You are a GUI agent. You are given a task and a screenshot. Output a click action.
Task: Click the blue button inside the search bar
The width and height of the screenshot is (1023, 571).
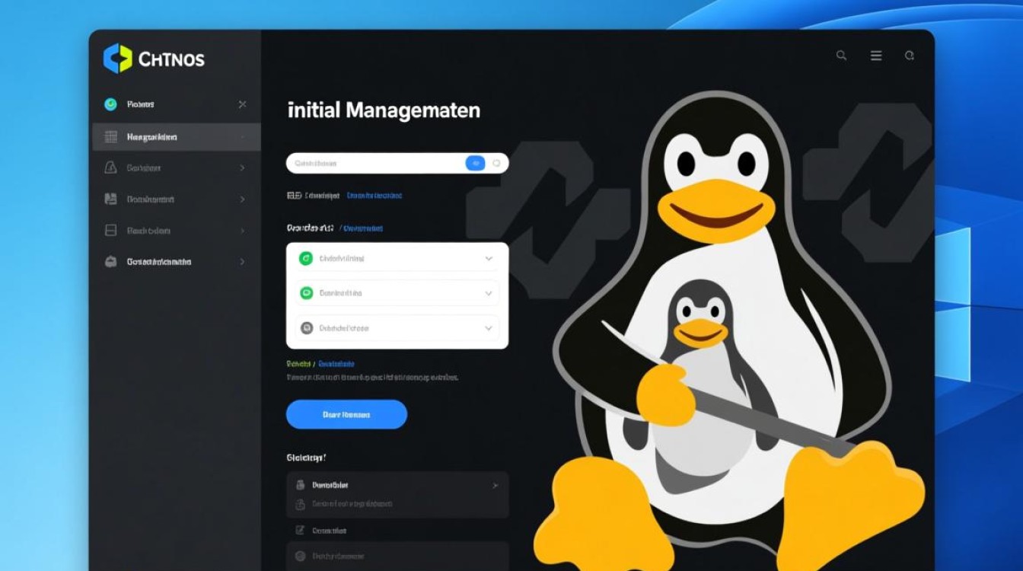pos(475,163)
